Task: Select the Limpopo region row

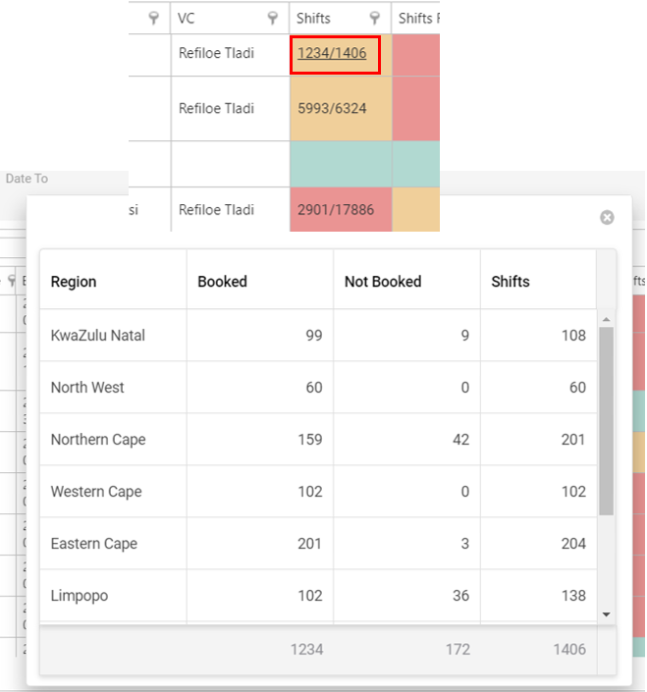Action: tap(318, 596)
